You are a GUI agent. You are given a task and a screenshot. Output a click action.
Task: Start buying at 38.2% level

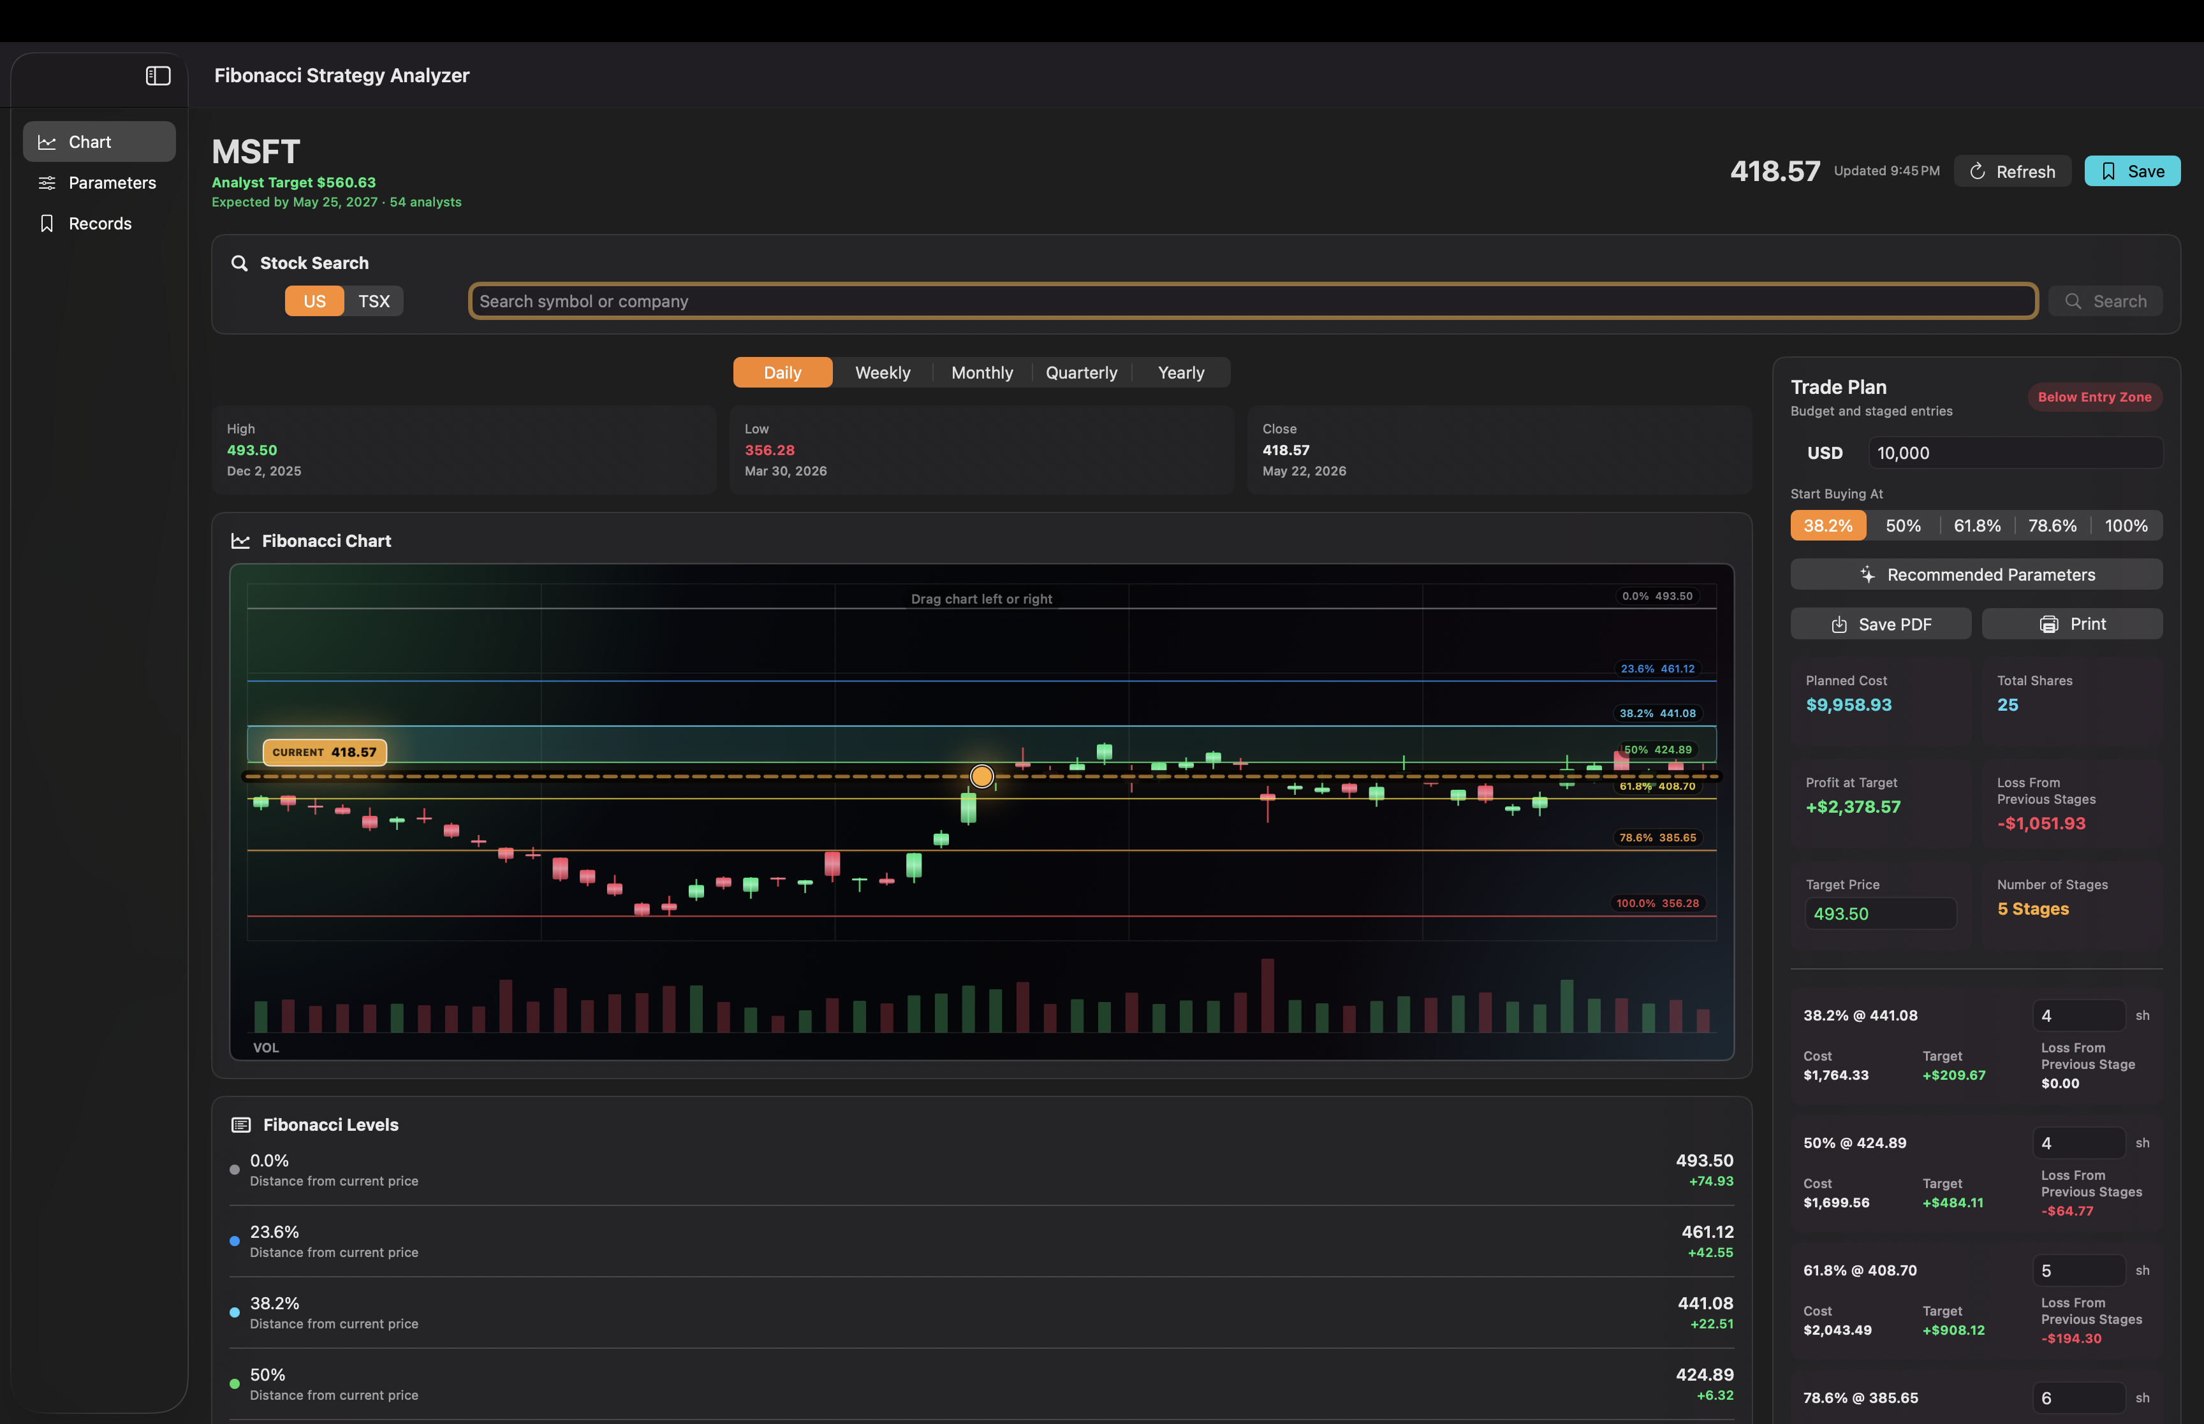tap(1828, 526)
